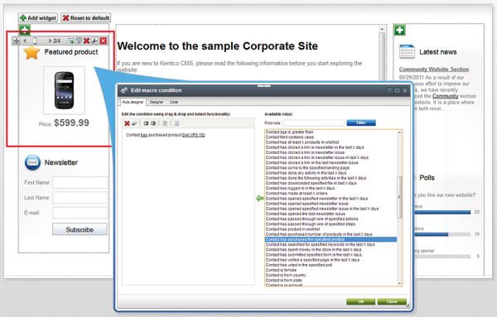Click the next variant arrow beside 2/4
Viewport: 497px width, 317px height.
point(50,41)
